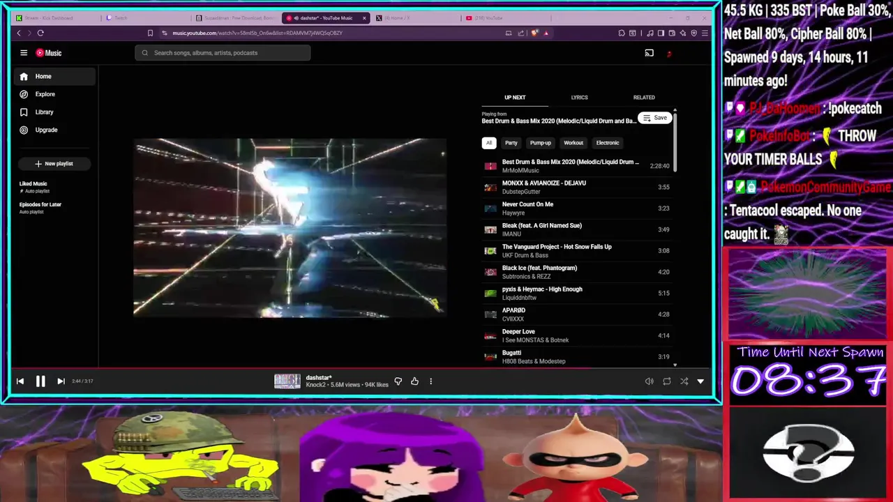Toggle shuffle
The image size is (893, 502).
[x=684, y=381]
